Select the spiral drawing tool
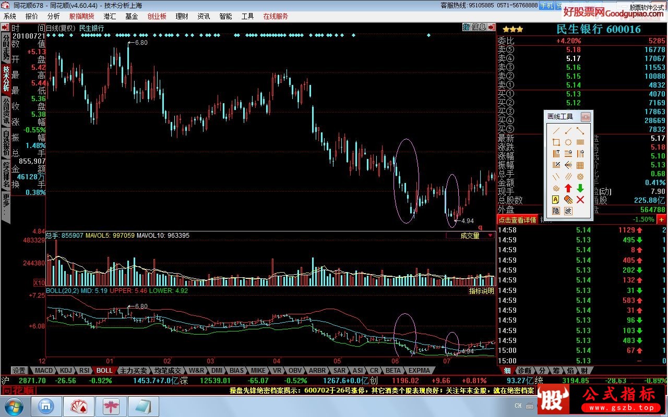 (x=556, y=188)
